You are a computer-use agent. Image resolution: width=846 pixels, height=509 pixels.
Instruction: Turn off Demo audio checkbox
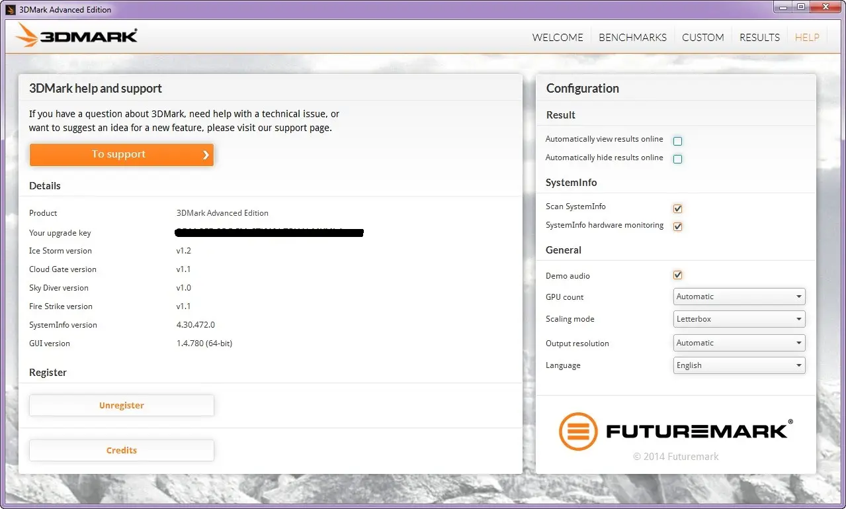[677, 275]
